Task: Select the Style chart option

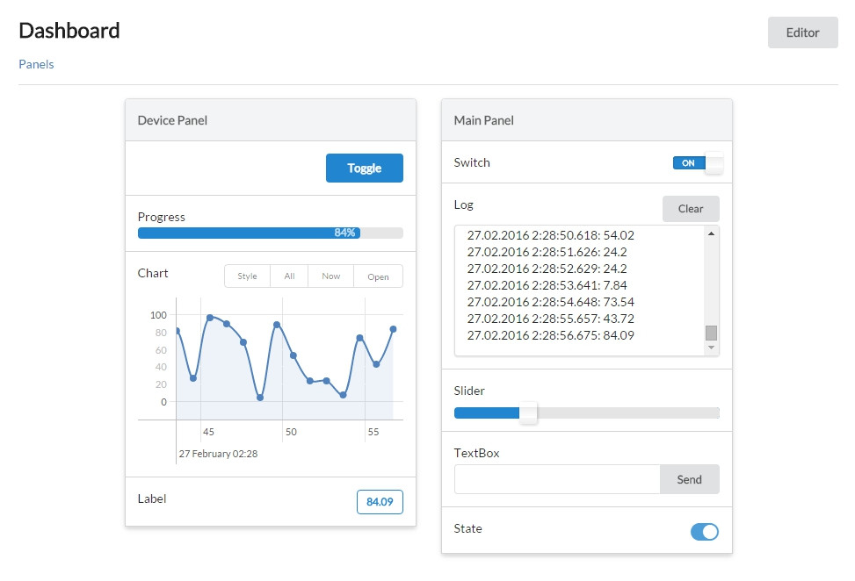Action: pos(247,276)
